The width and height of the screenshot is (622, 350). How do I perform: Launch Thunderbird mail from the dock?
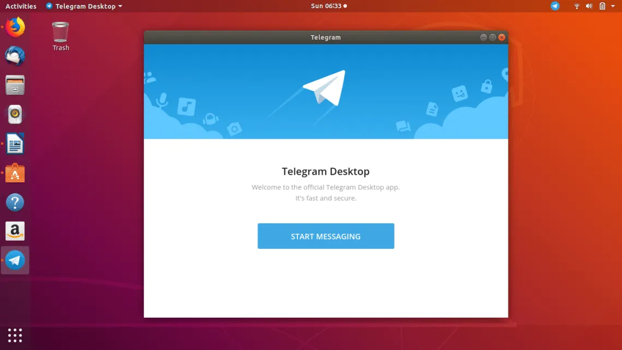pos(15,56)
